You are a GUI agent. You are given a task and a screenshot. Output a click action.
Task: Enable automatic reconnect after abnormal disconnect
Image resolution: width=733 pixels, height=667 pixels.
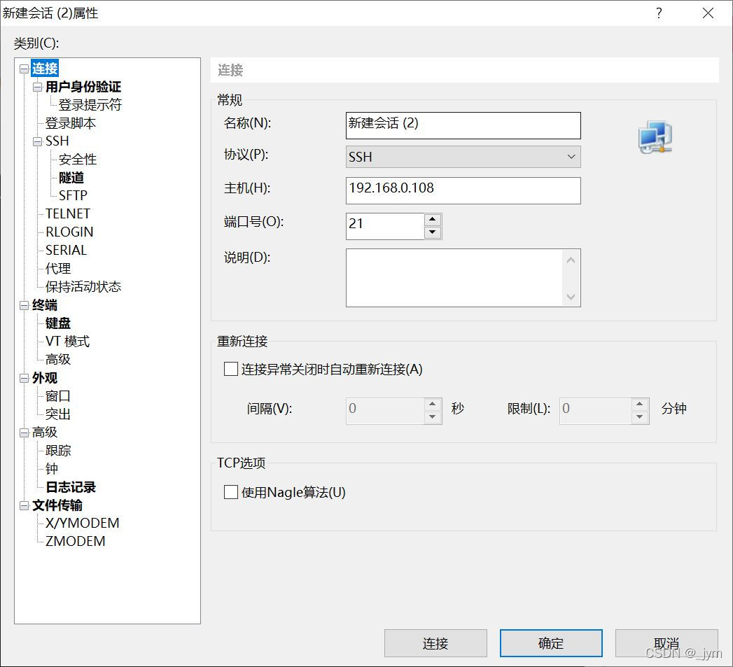(x=230, y=369)
